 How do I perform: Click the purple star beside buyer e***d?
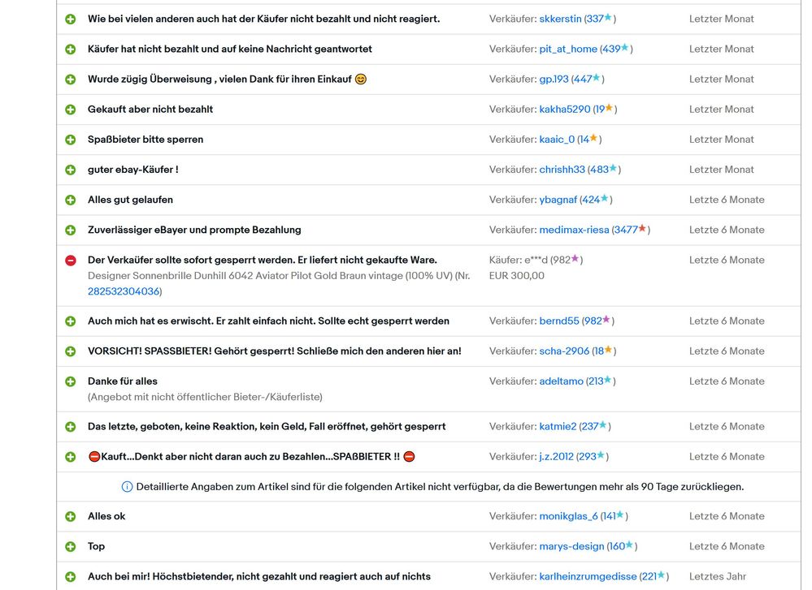(x=575, y=259)
